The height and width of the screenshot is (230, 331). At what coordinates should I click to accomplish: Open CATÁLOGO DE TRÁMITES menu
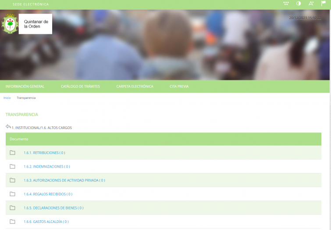(80, 86)
